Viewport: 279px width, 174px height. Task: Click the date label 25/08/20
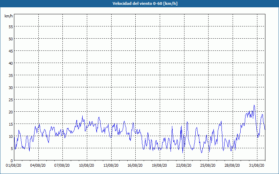coord(208,166)
